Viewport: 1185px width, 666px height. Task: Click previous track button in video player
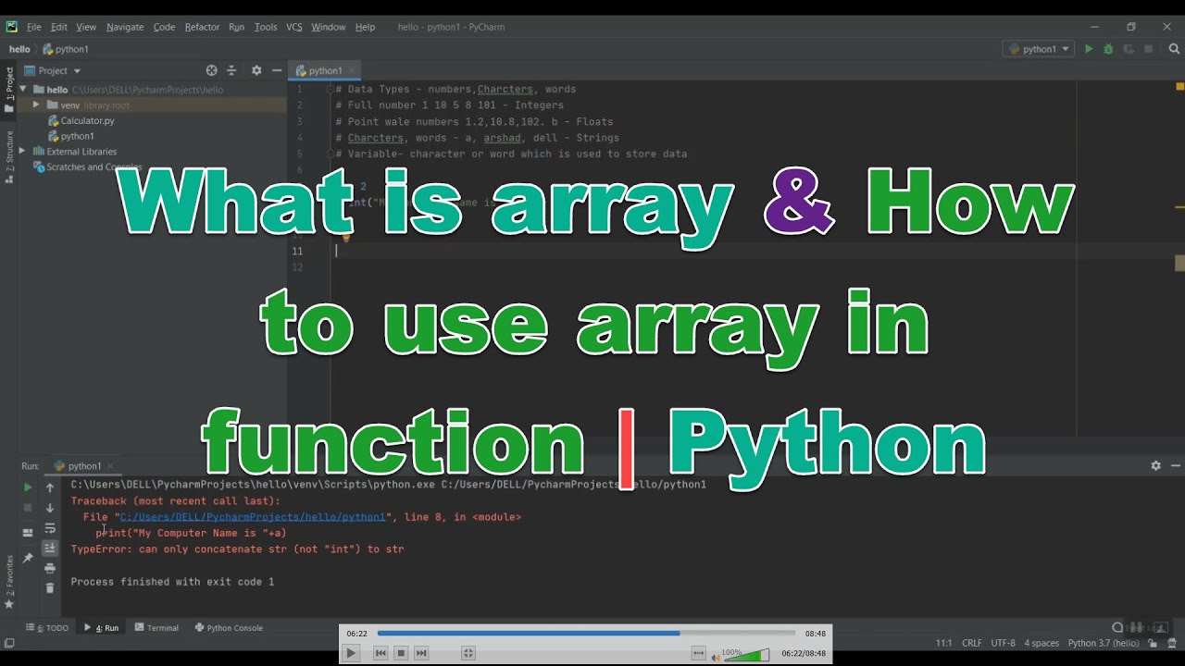[x=380, y=653]
